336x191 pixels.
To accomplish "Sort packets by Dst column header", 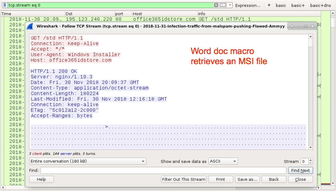I will click(89, 14).
